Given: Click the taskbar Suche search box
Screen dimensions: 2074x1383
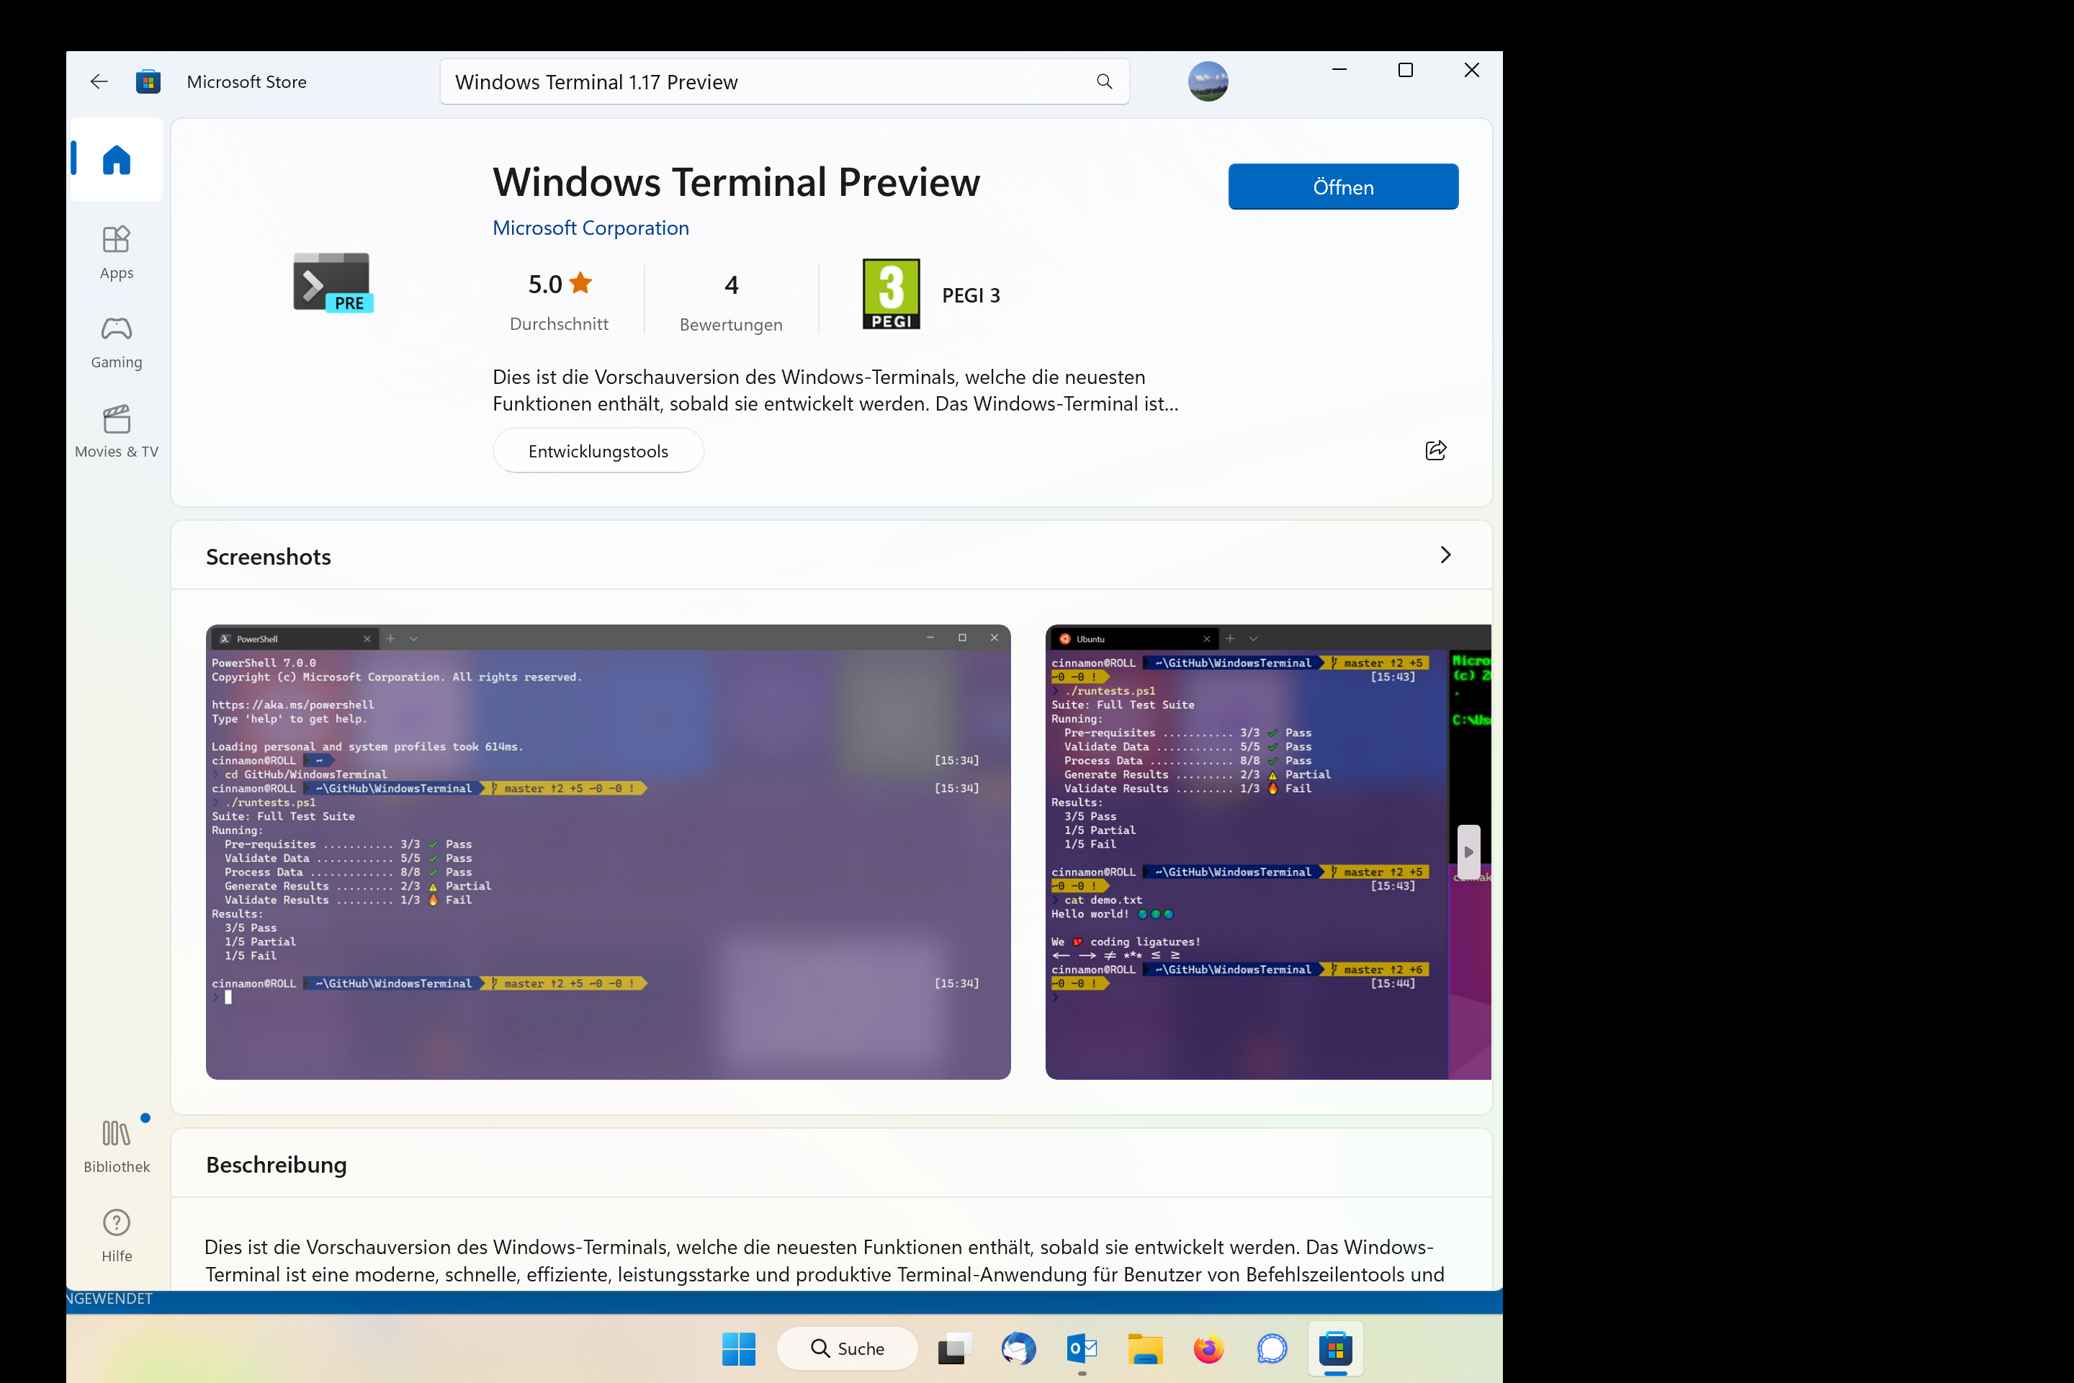Looking at the screenshot, I should (848, 1348).
